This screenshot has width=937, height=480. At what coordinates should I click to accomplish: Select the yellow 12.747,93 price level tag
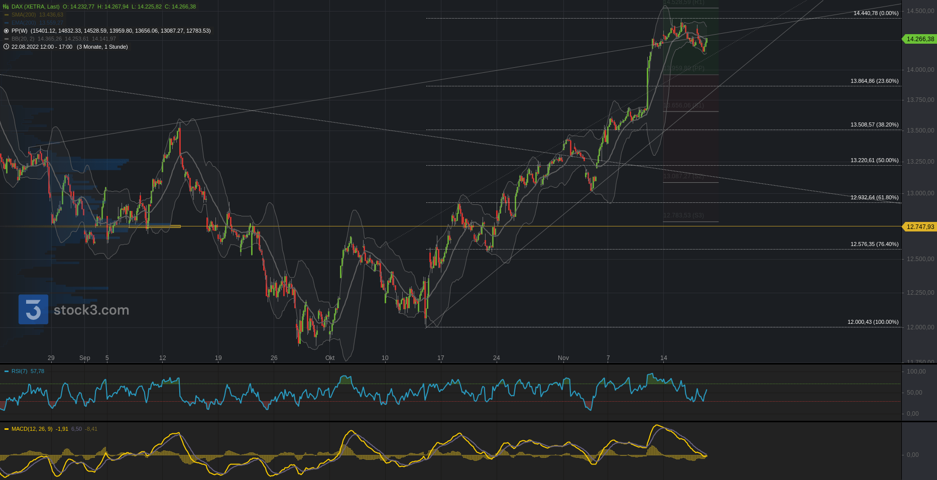click(x=920, y=227)
